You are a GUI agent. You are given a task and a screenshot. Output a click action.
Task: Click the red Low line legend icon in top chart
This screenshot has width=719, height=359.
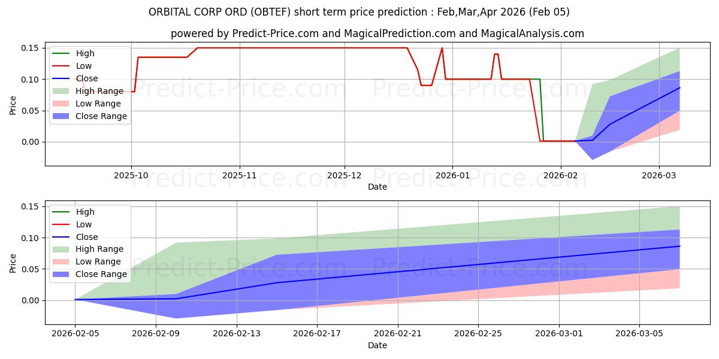62,66
